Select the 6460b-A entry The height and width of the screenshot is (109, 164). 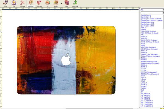[144, 58]
